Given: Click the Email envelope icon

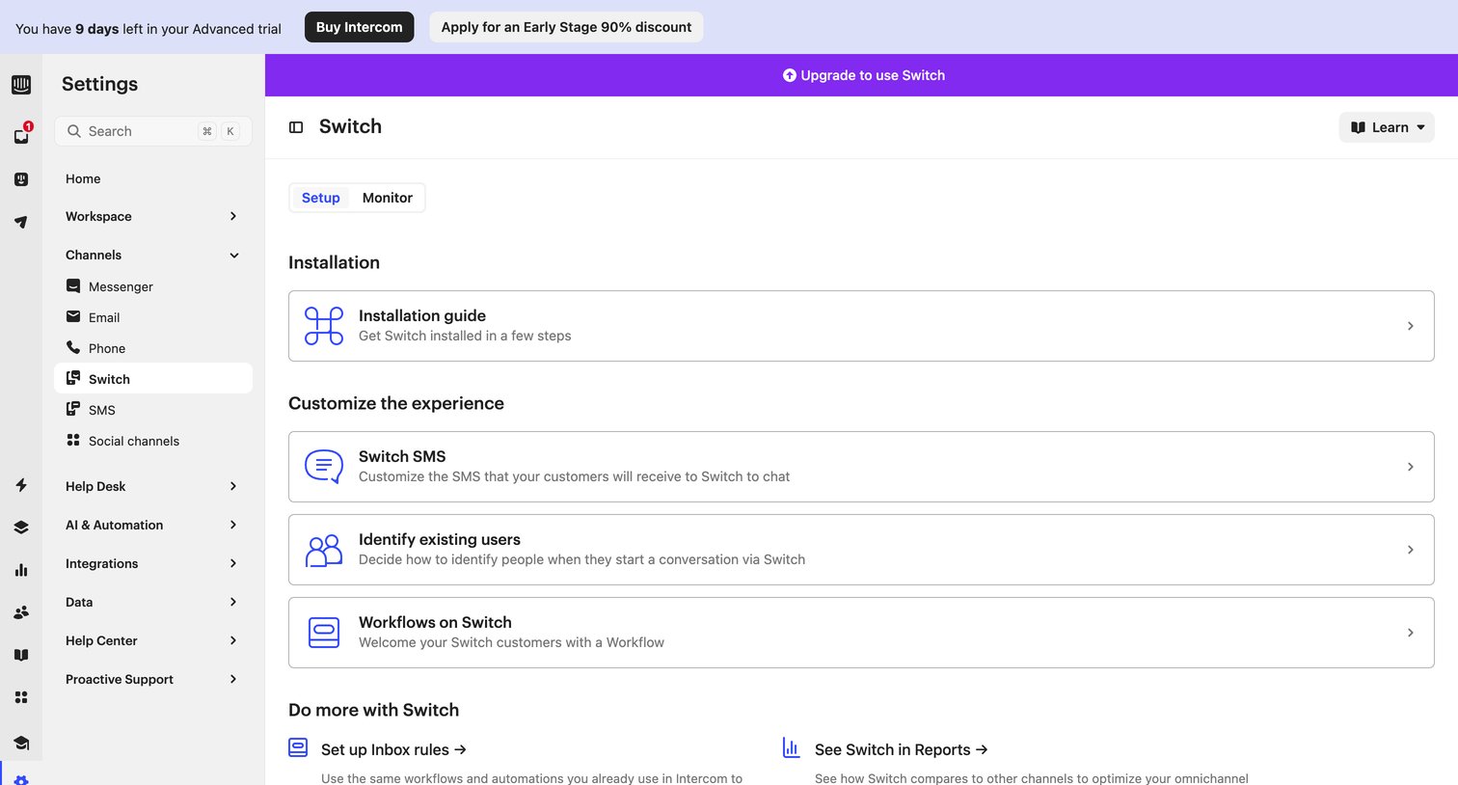Looking at the screenshot, I should point(73,316).
